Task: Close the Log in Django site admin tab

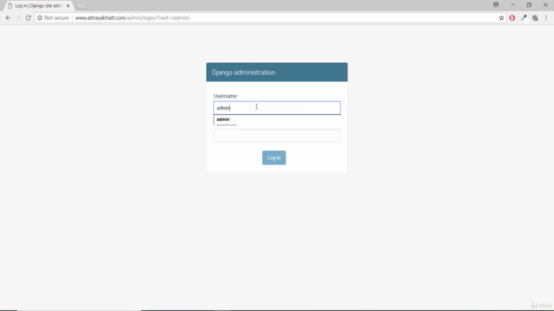Action: [68, 6]
